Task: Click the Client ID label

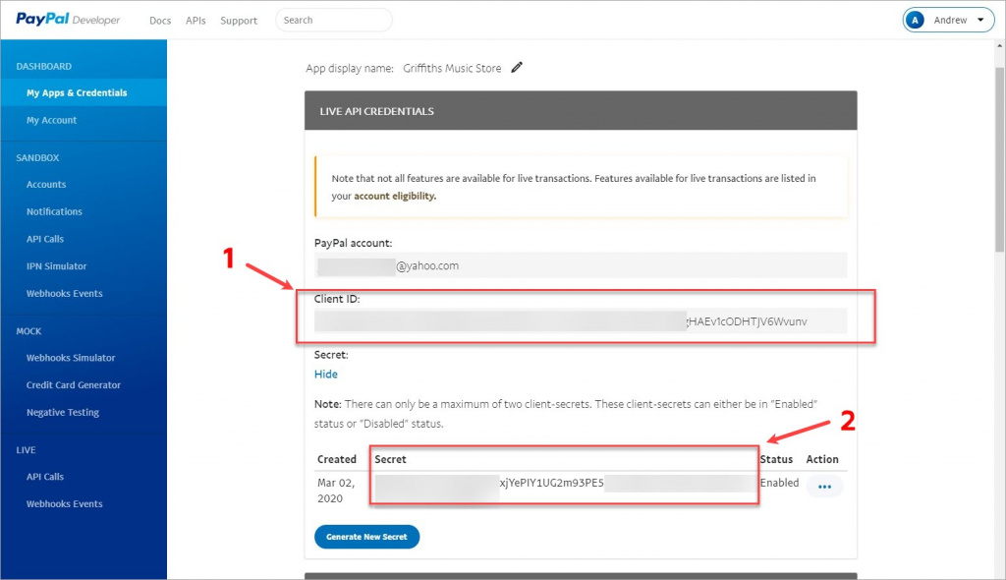Action: tap(337, 299)
